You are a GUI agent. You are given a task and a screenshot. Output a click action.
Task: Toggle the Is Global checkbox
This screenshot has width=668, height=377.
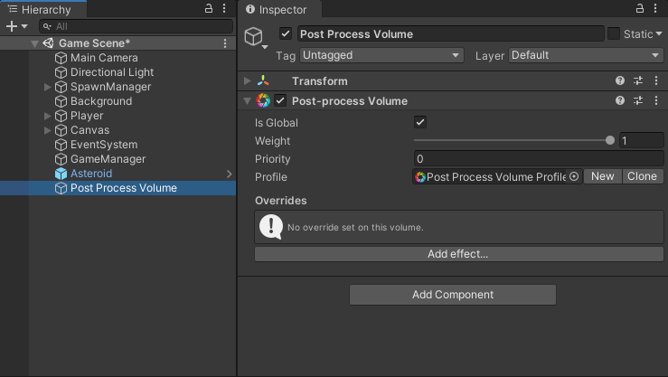coord(420,122)
